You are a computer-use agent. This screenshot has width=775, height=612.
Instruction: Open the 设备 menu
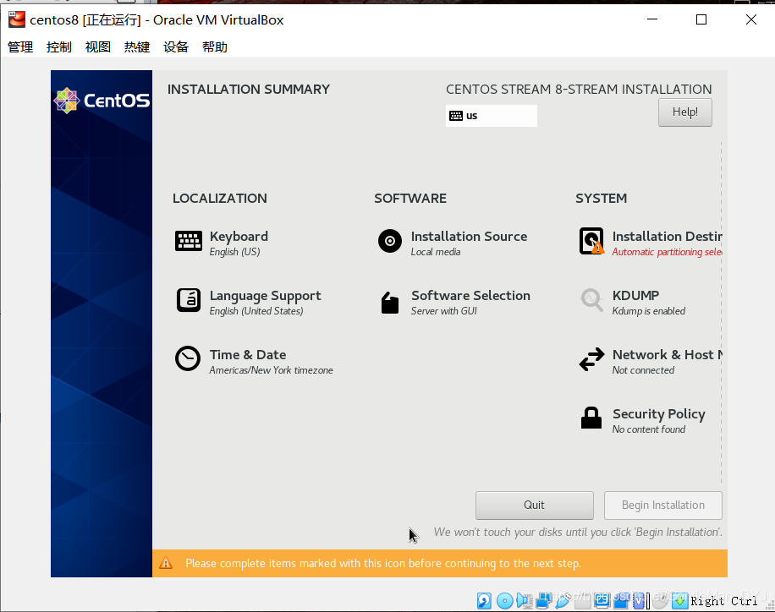pos(176,47)
